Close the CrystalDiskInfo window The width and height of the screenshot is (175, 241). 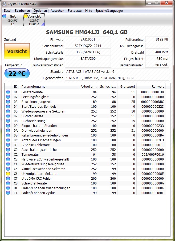pos(166,3)
